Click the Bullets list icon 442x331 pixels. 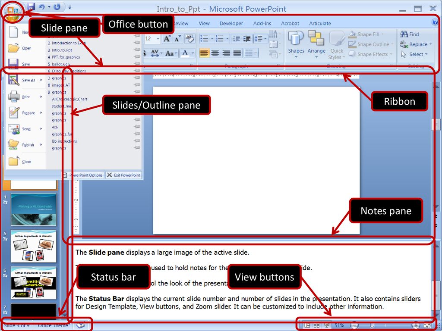pos(204,38)
